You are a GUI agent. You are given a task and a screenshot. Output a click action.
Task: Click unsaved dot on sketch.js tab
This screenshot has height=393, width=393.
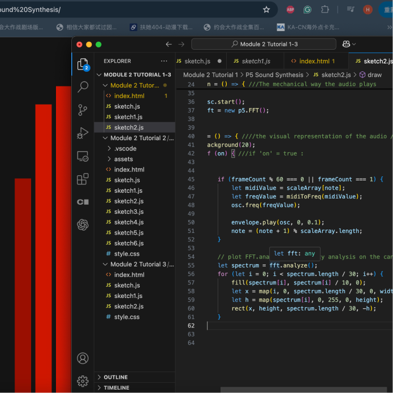(x=219, y=61)
